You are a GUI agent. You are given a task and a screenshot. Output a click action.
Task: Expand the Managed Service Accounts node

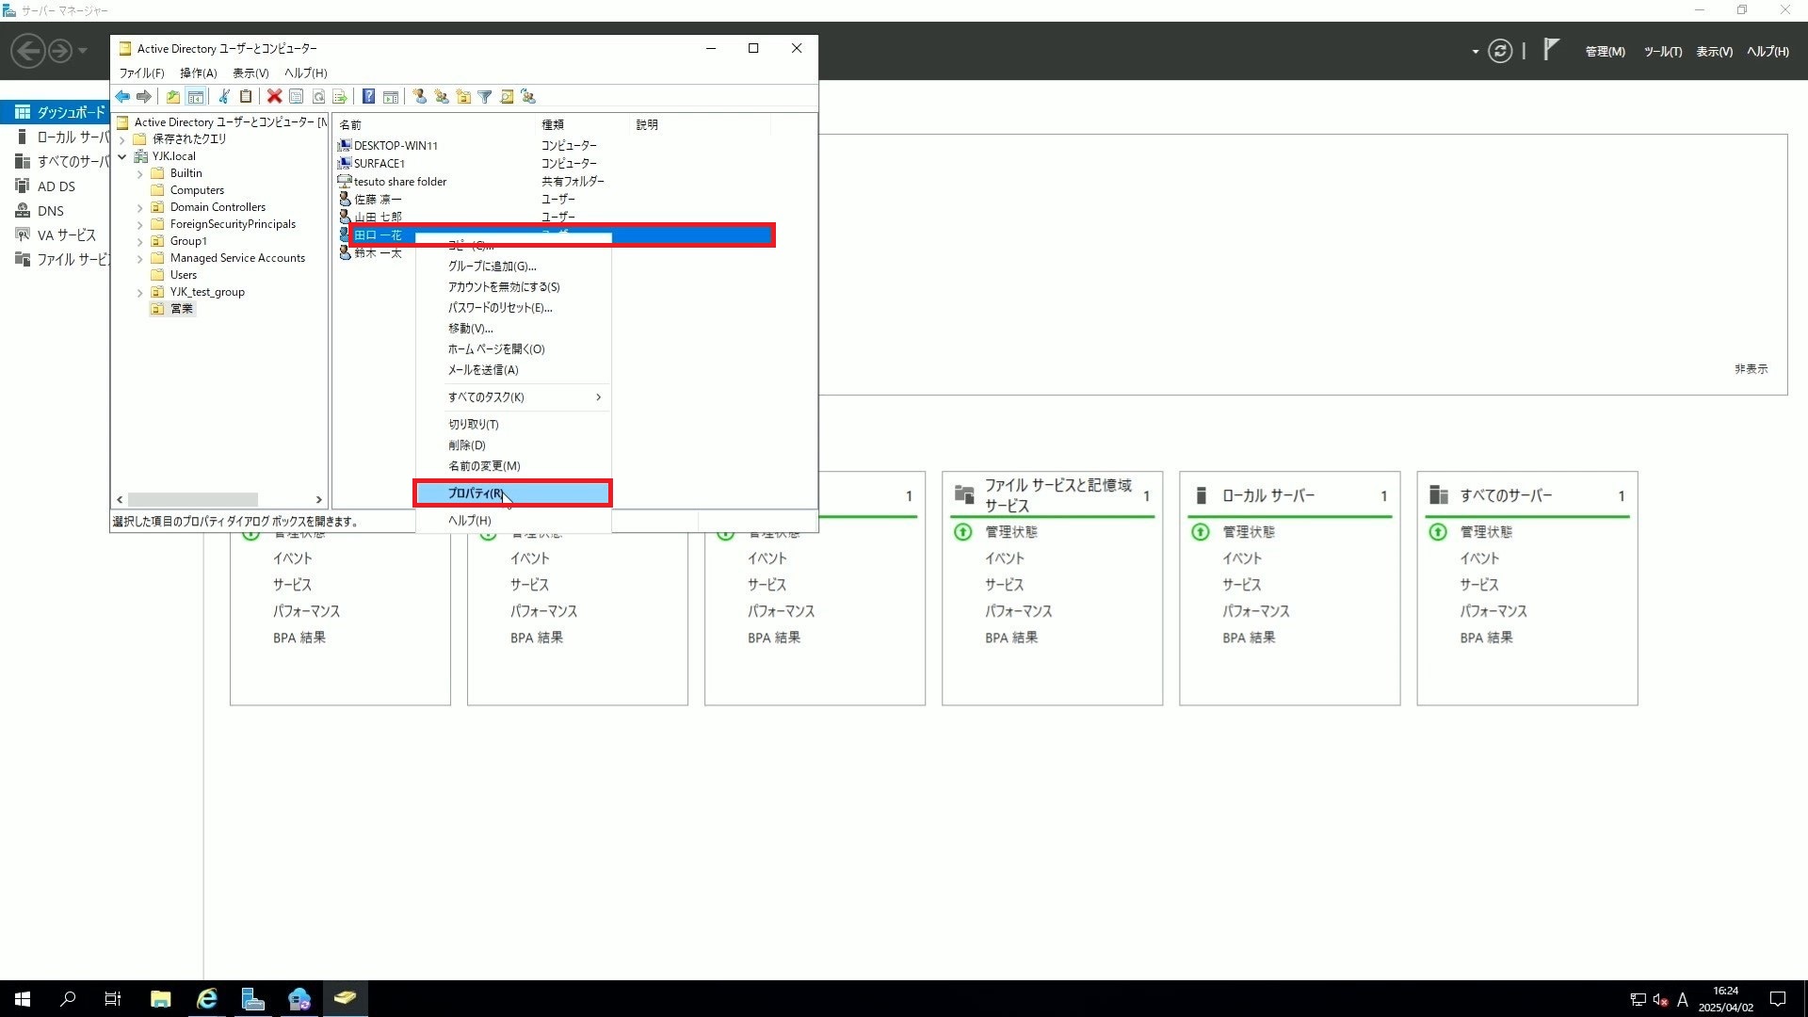coord(140,258)
